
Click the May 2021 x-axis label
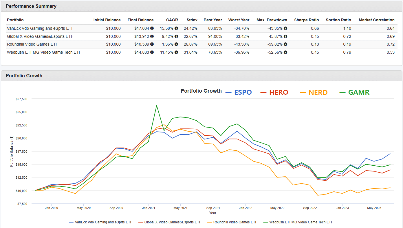(180, 208)
